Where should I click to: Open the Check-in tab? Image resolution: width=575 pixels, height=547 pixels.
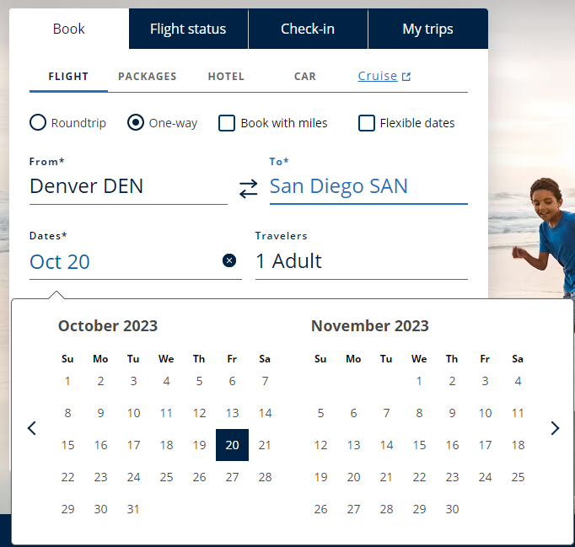tap(308, 29)
